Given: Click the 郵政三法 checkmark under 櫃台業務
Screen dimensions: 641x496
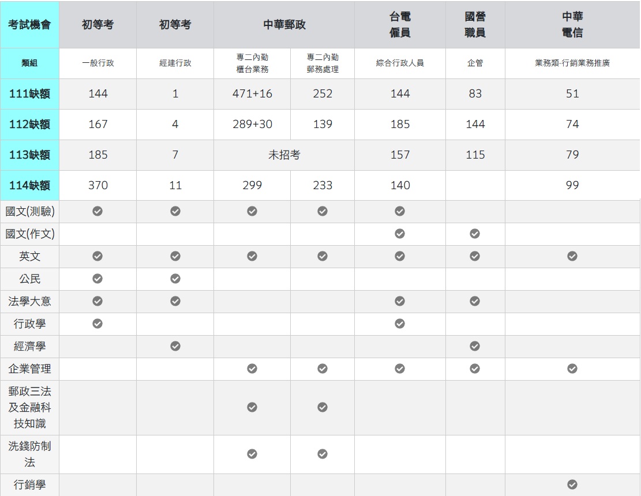Looking at the screenshot, I should tap(252, 407).
